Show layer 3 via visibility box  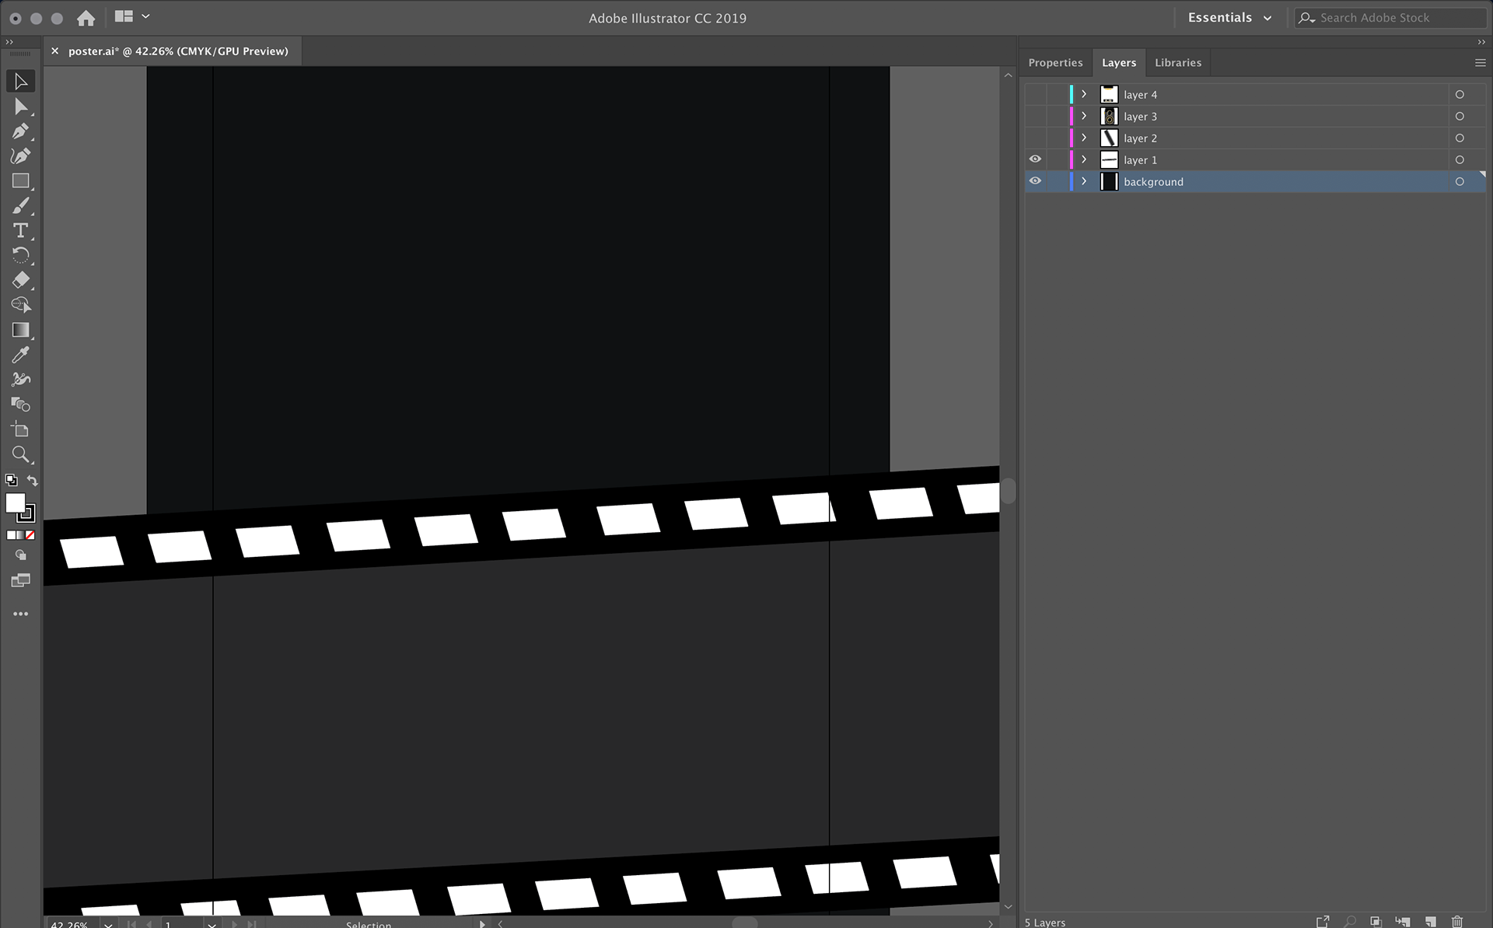(1035, 116)
